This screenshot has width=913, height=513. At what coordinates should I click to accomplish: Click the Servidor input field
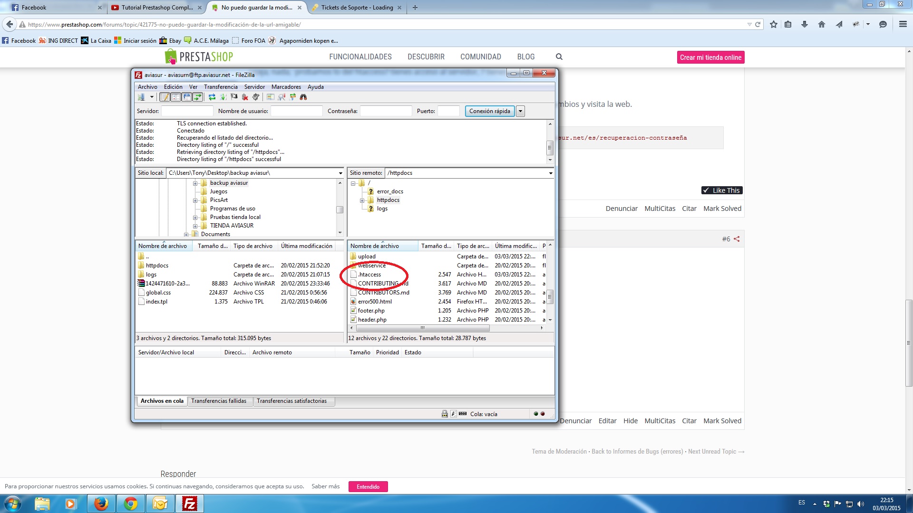[x=187, y=111]
